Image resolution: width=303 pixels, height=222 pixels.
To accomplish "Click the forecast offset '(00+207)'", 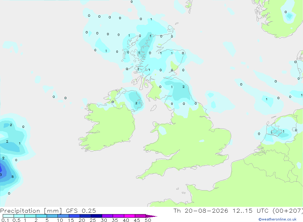I will tap(288, 211).
